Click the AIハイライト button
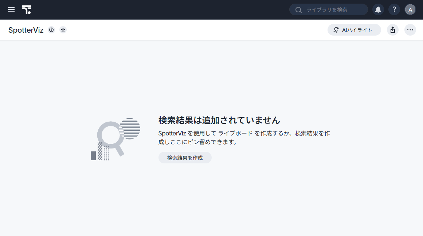 pyautogui.click(x=354, y=30)
